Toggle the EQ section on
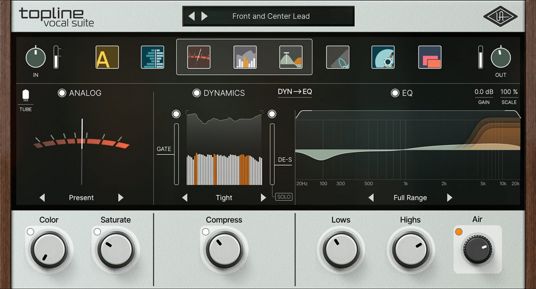This screenshot has height=289, width=536. [x=394, y=93]
